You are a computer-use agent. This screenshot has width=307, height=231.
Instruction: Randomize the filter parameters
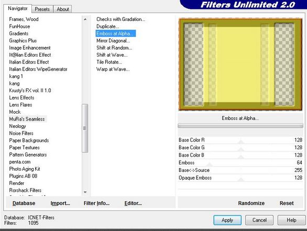pyautogui.click(x=251, y=203)
